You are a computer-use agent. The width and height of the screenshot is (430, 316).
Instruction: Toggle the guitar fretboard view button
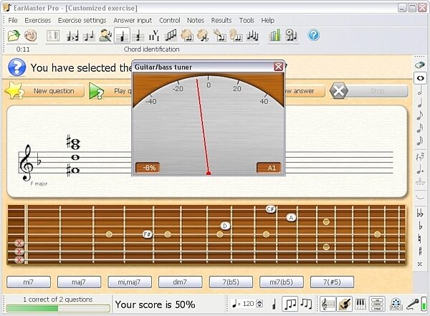[x=345, y=304]
